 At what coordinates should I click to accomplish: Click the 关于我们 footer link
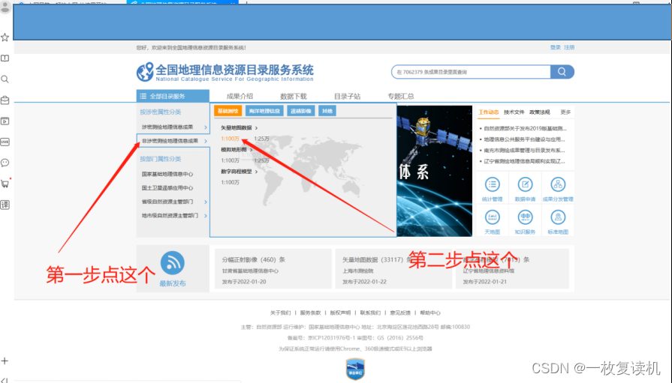point(280,313)
